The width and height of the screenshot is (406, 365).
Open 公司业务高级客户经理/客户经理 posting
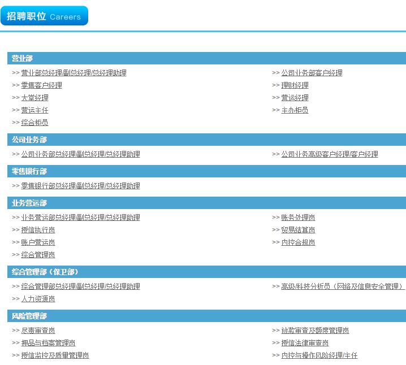pos(330,154)
